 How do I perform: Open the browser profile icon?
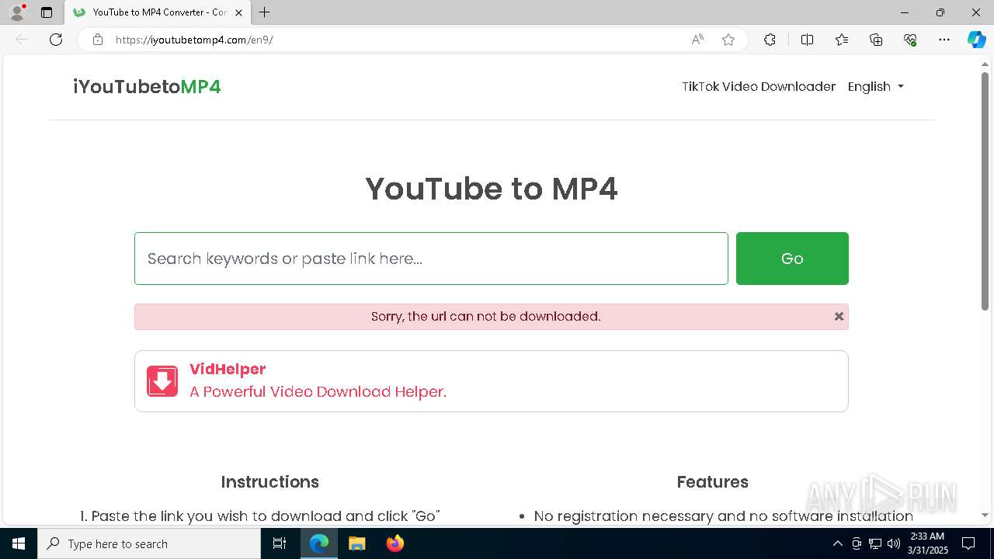pyautogui.click(x=16, y=12)
